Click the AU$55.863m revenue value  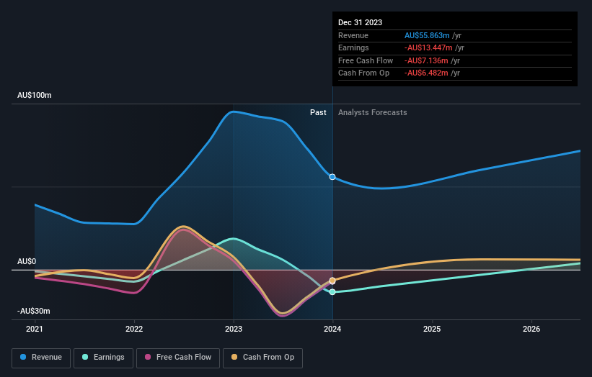coord(427,35)
